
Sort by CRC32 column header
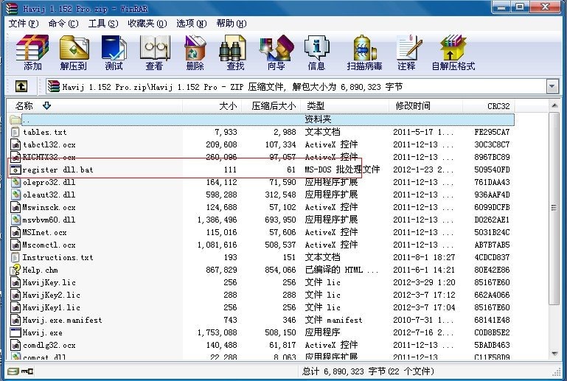click(x=489, y=106)
